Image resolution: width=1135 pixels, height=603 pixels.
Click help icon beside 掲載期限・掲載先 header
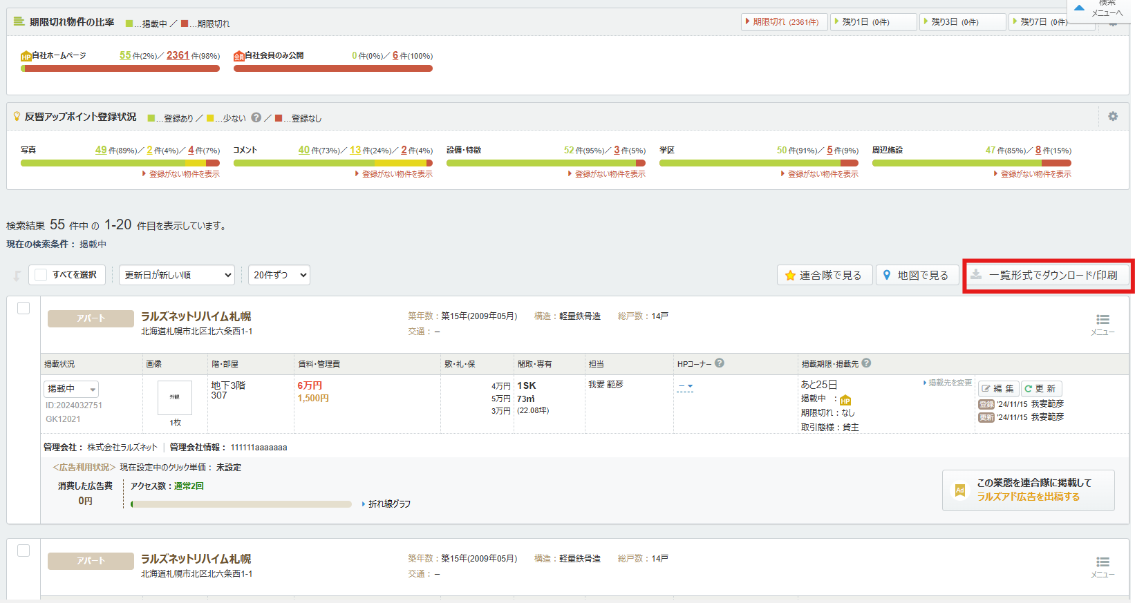[866, 363]
